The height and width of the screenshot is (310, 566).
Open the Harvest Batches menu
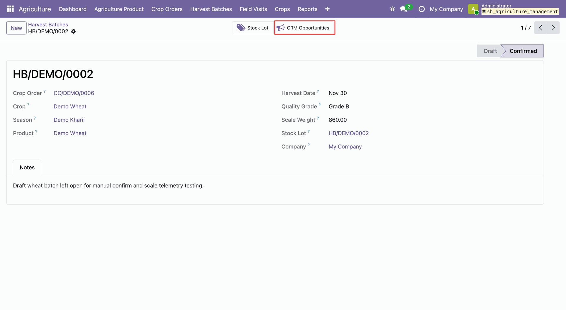point(211,9)
